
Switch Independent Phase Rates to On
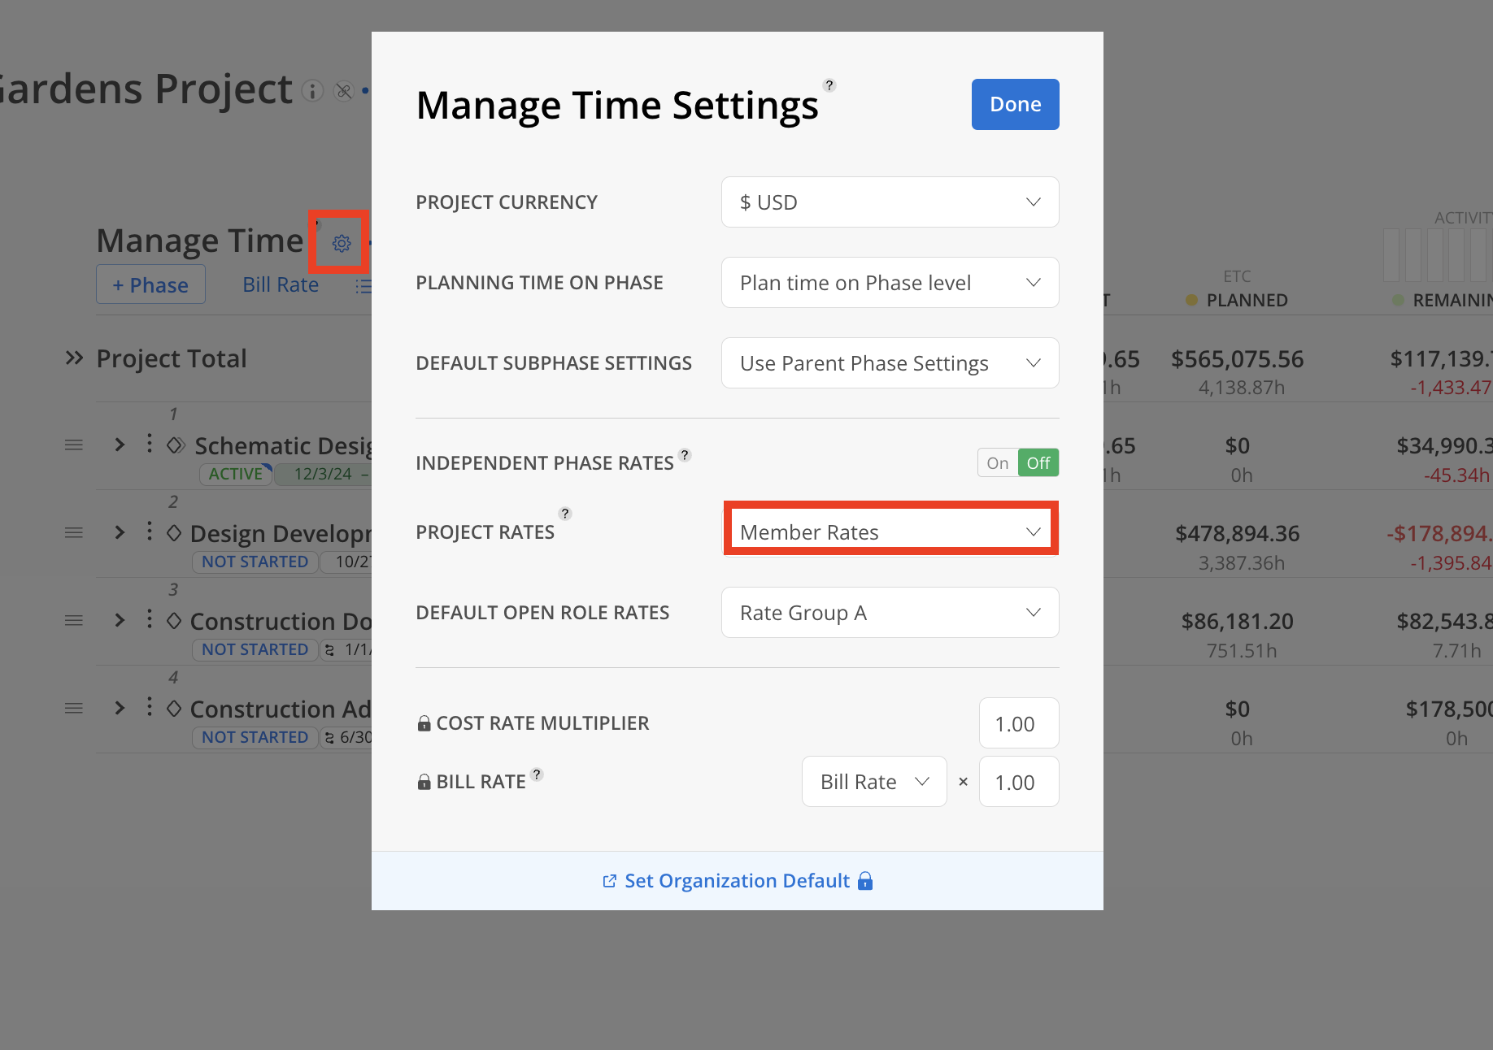pos(998,463)
